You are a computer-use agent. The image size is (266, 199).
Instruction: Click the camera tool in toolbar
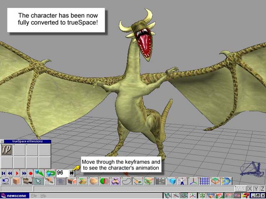coord(27,181)
